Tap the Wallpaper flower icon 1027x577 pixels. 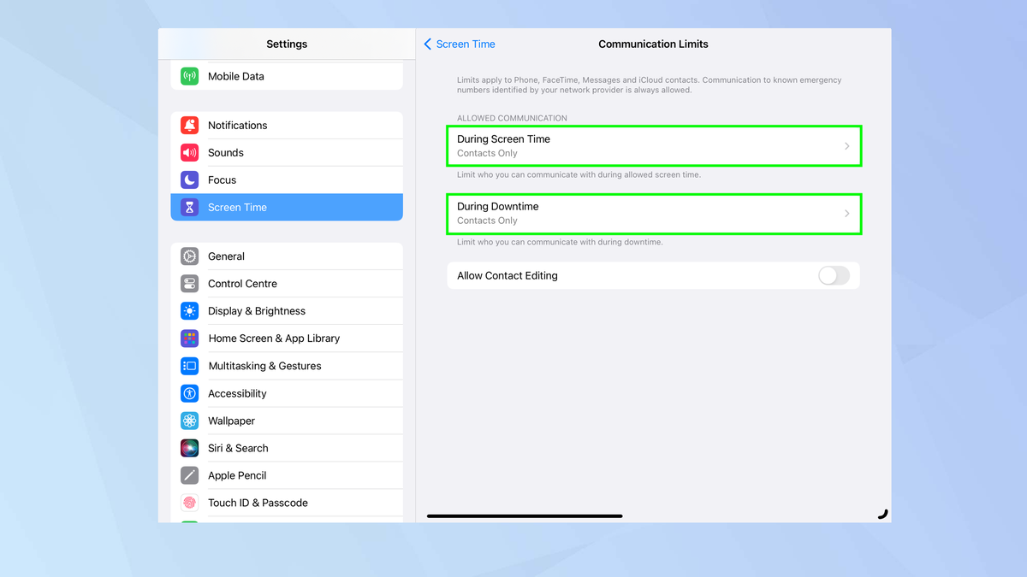(x=190, y=421)
